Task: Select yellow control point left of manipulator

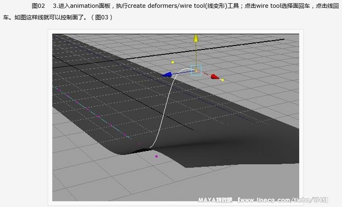Action: click(173, 62)
